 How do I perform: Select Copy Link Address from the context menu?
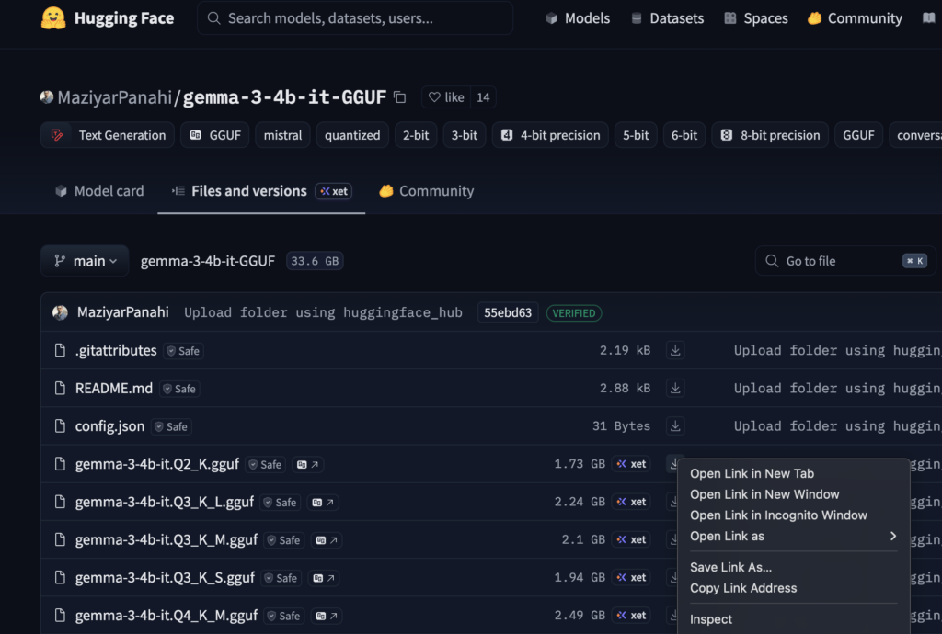[743, 588]
